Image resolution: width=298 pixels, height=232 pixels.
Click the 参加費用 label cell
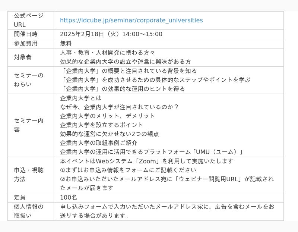26,43
